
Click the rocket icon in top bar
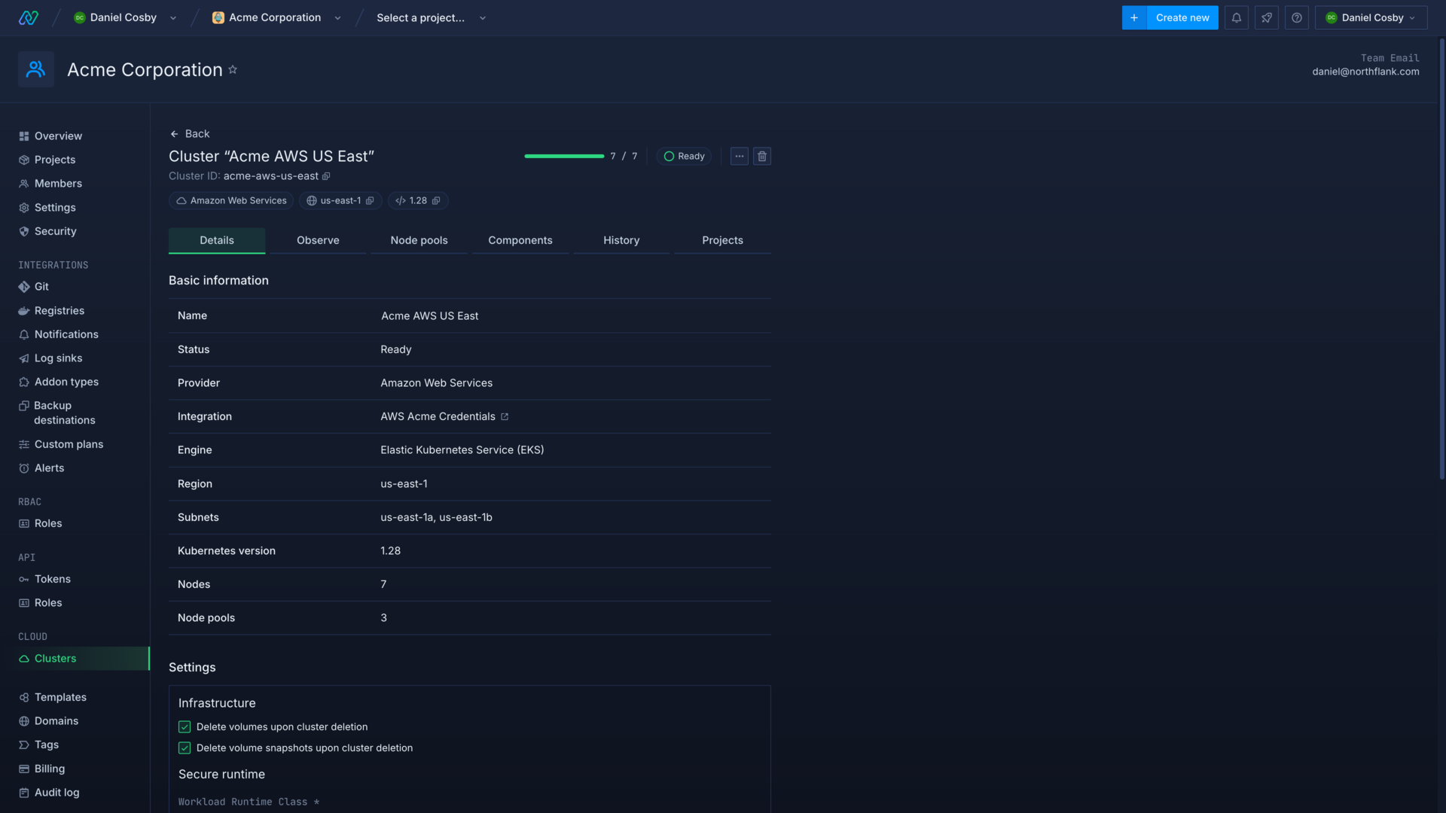click(x=1266, y=17)
